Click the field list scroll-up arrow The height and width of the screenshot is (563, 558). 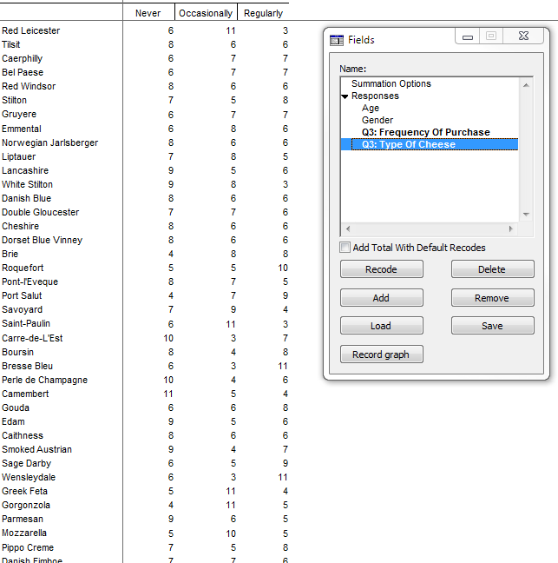(526, 84)
